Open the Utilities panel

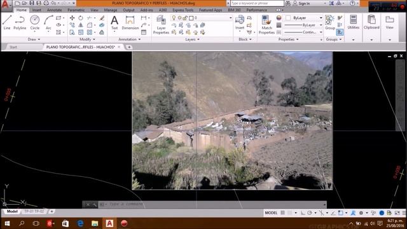pyautogui.click(x=354, y=22)
